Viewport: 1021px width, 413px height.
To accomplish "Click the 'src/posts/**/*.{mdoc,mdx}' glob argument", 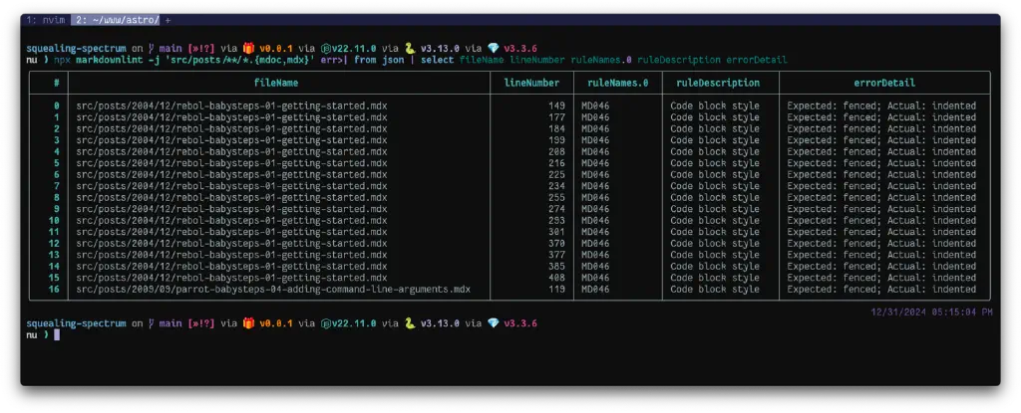I will pyautogui.click(x=237, y=60).
